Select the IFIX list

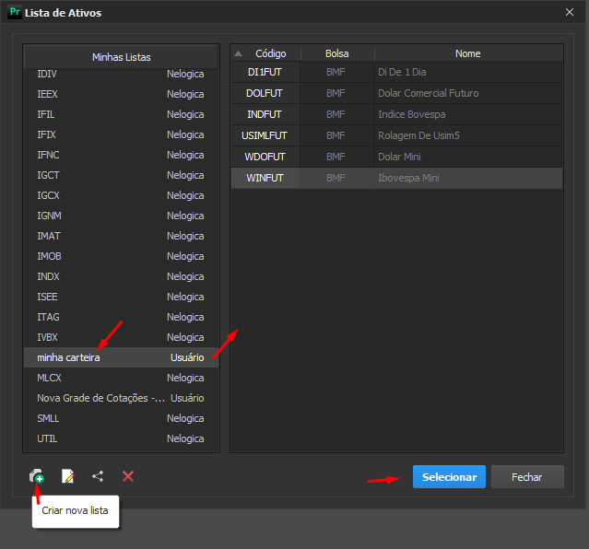[121, 134]
